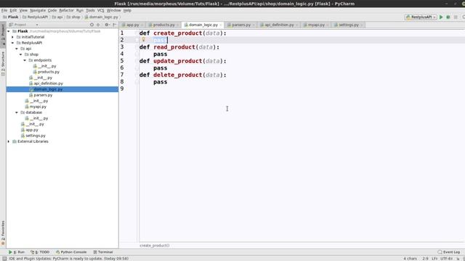Close the domain_logic.py editor tab
This screenshot has width=465, height=261.
tap(221, 25)
